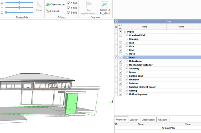Uncheck the Roof active checkbox
The image size is (201, 133).
121,50
